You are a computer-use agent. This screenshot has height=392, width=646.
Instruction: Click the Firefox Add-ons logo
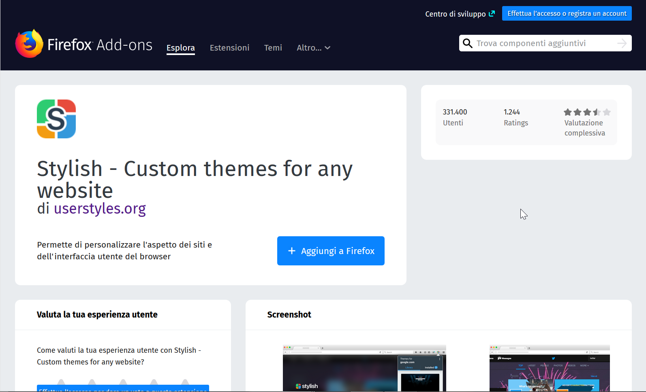coord(84,44)
